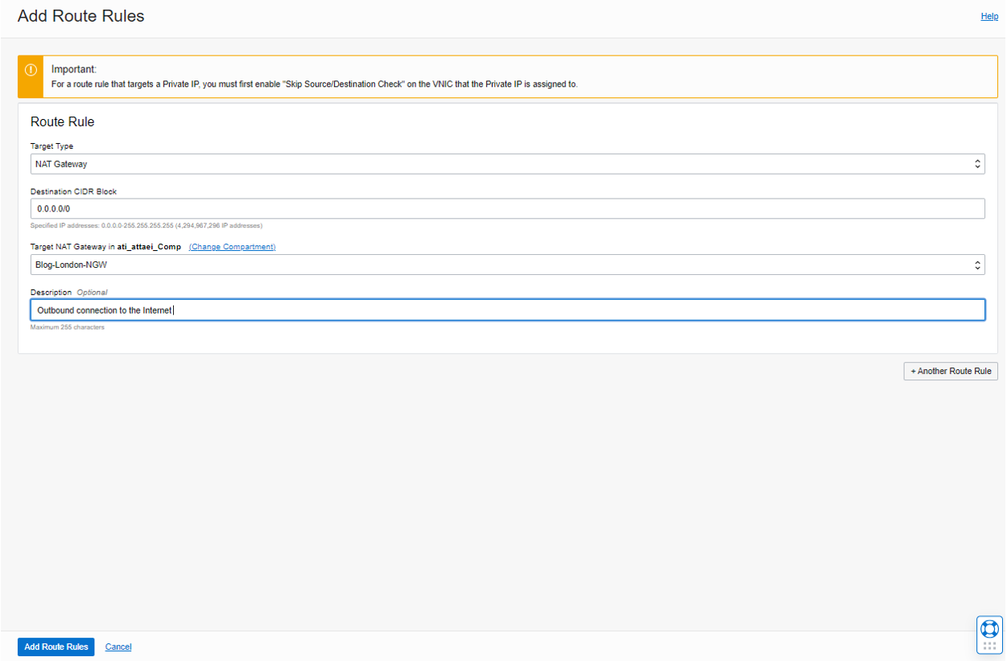
Task: Click the Maximum 255 characters hint
Action: tap(67, 327)
